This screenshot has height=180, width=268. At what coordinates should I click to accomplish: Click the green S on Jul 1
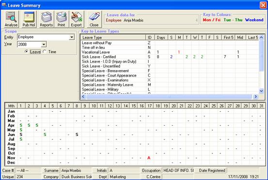coord(21,139)
